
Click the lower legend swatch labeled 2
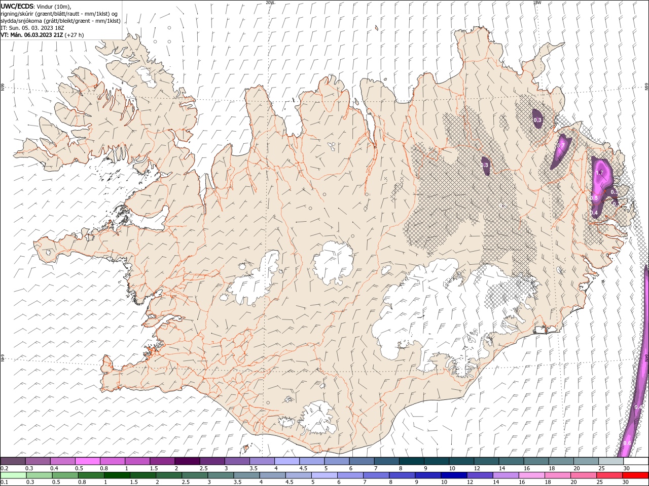[x=169, y=475]
